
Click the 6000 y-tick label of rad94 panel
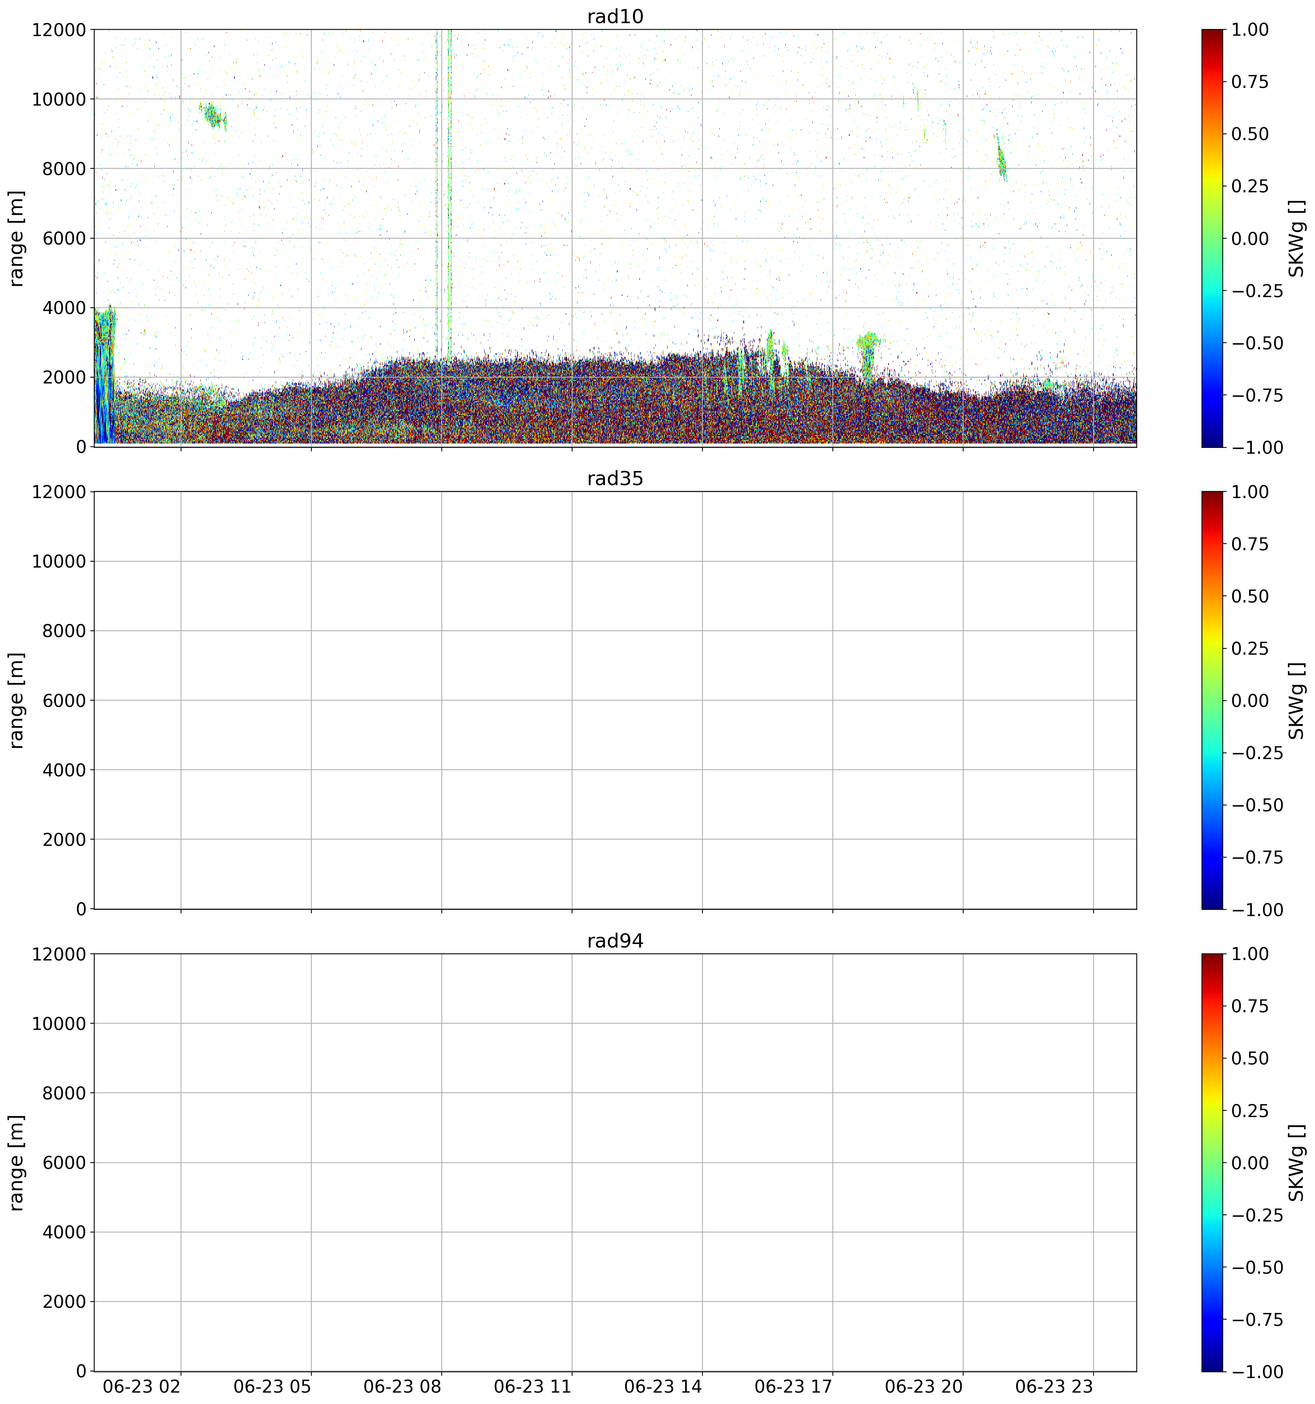point(64,1163)
